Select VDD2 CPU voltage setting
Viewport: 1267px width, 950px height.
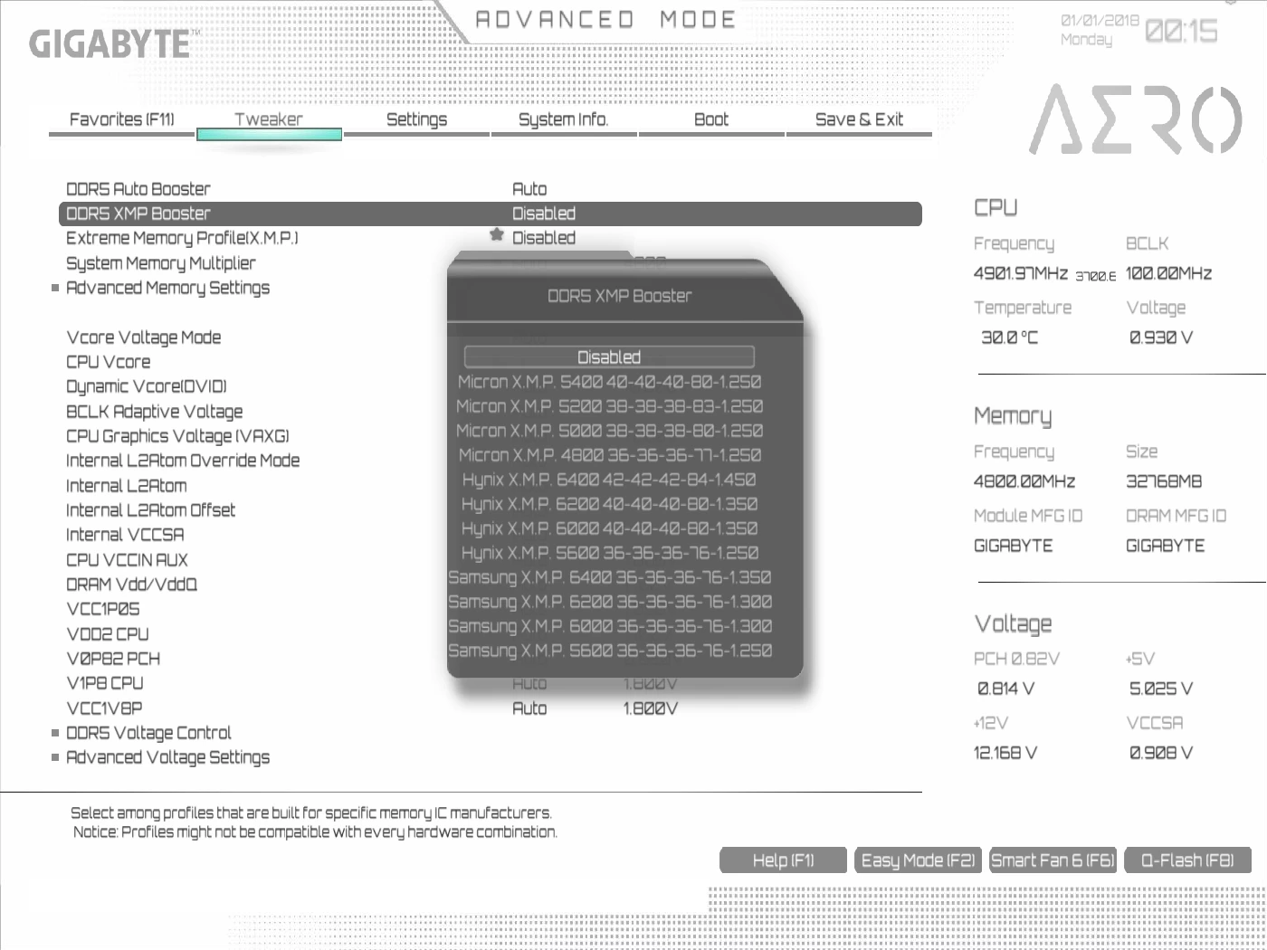pos(108,634)
